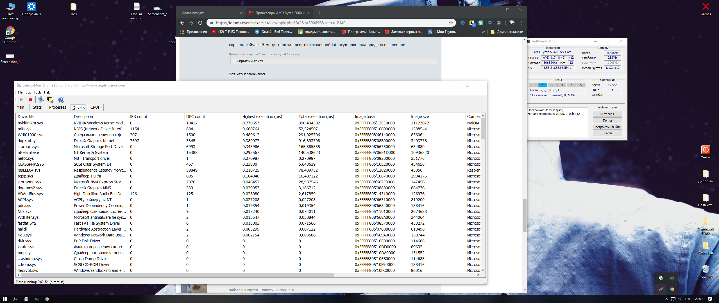Open the IQ extension in Chrome toolbar
The width and height of the screenshot is (719, 303).
[x=490, y=23]
